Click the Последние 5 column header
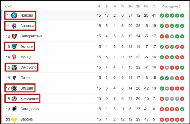This screenshot has height=124, width=190. click(171, 6)
